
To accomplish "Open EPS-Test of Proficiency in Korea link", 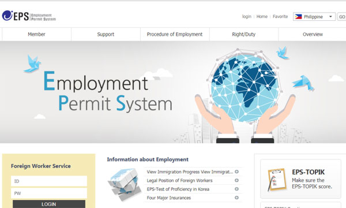I will click(178, 189).
